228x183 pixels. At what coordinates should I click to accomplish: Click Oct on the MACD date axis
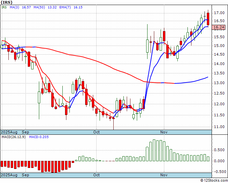click(x=97, y=175)
